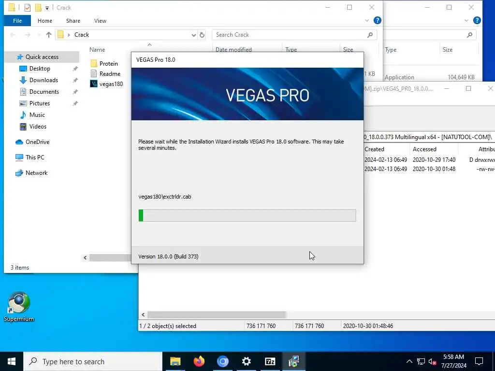This screenshot has height=371, width=495.
Task: Click the Size column in background Explorer
Action: pyautogui.click(x=447, y=50)
